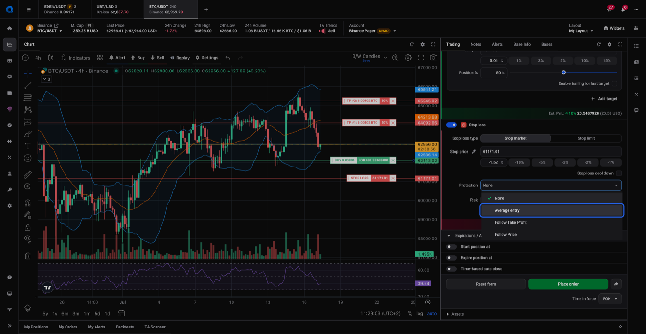Collapse Expirations section arrow
This screenshot has width=646, height=334.
[x=449, y=236]
